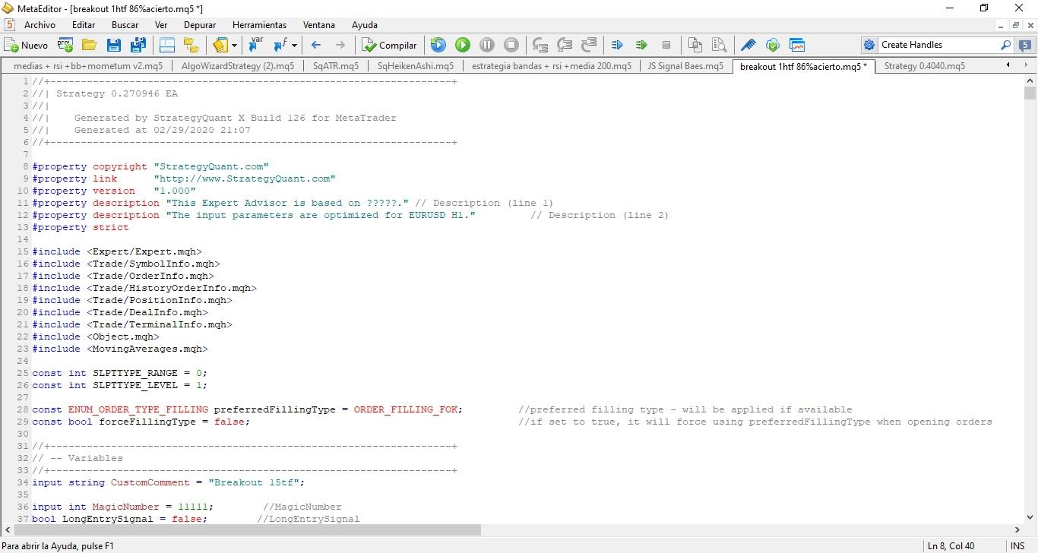The height and width of the screenshot is (553, 1038).
Task: Open MQL5 Cloud Protector shield icon
Action: coord(773,45)
